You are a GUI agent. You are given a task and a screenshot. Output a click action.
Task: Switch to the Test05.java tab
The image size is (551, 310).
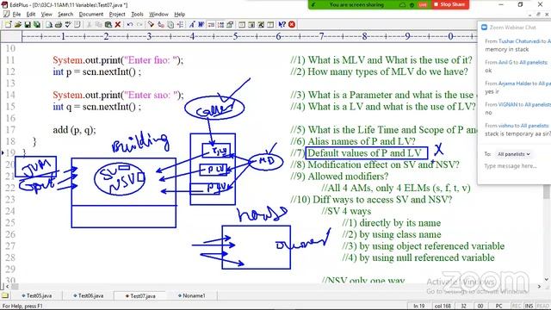click(37, 296)
